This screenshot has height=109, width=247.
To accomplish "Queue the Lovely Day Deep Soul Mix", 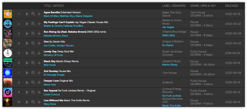I will pyautogui.click(x=33, y=53).
